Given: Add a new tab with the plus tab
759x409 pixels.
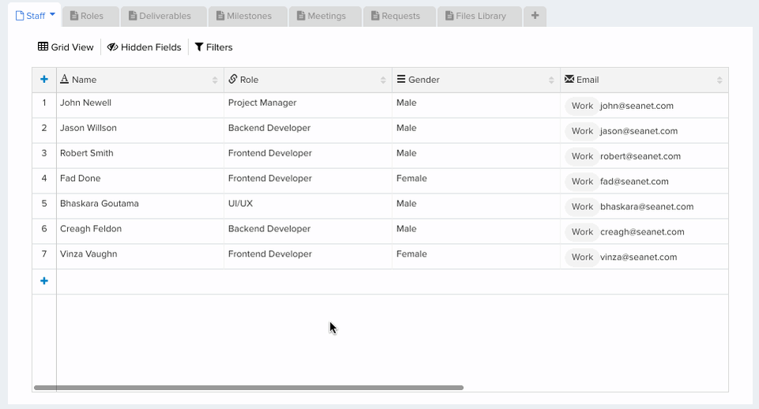Looking at the screenshot, I should 535,16.
